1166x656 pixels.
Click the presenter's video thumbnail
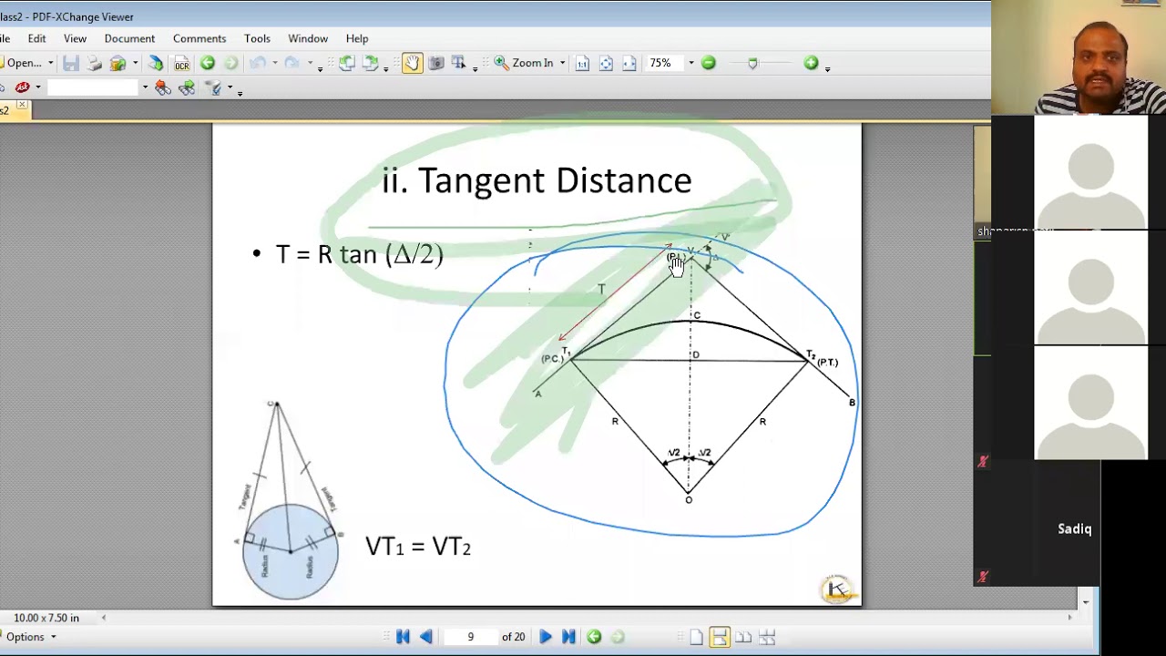click(x=1079, y=57)
